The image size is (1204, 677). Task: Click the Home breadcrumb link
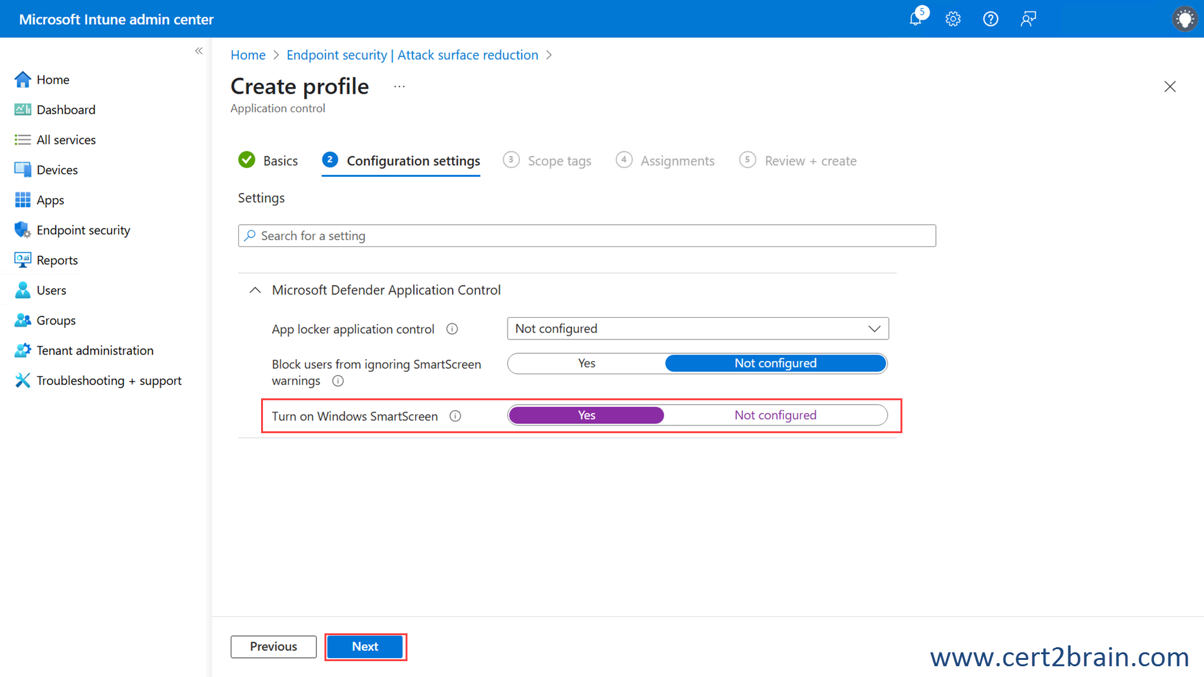(248, 55)
